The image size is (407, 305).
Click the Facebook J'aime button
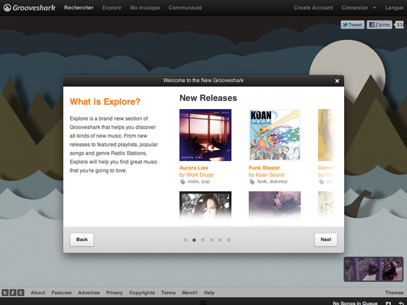[x=379, y=25]
